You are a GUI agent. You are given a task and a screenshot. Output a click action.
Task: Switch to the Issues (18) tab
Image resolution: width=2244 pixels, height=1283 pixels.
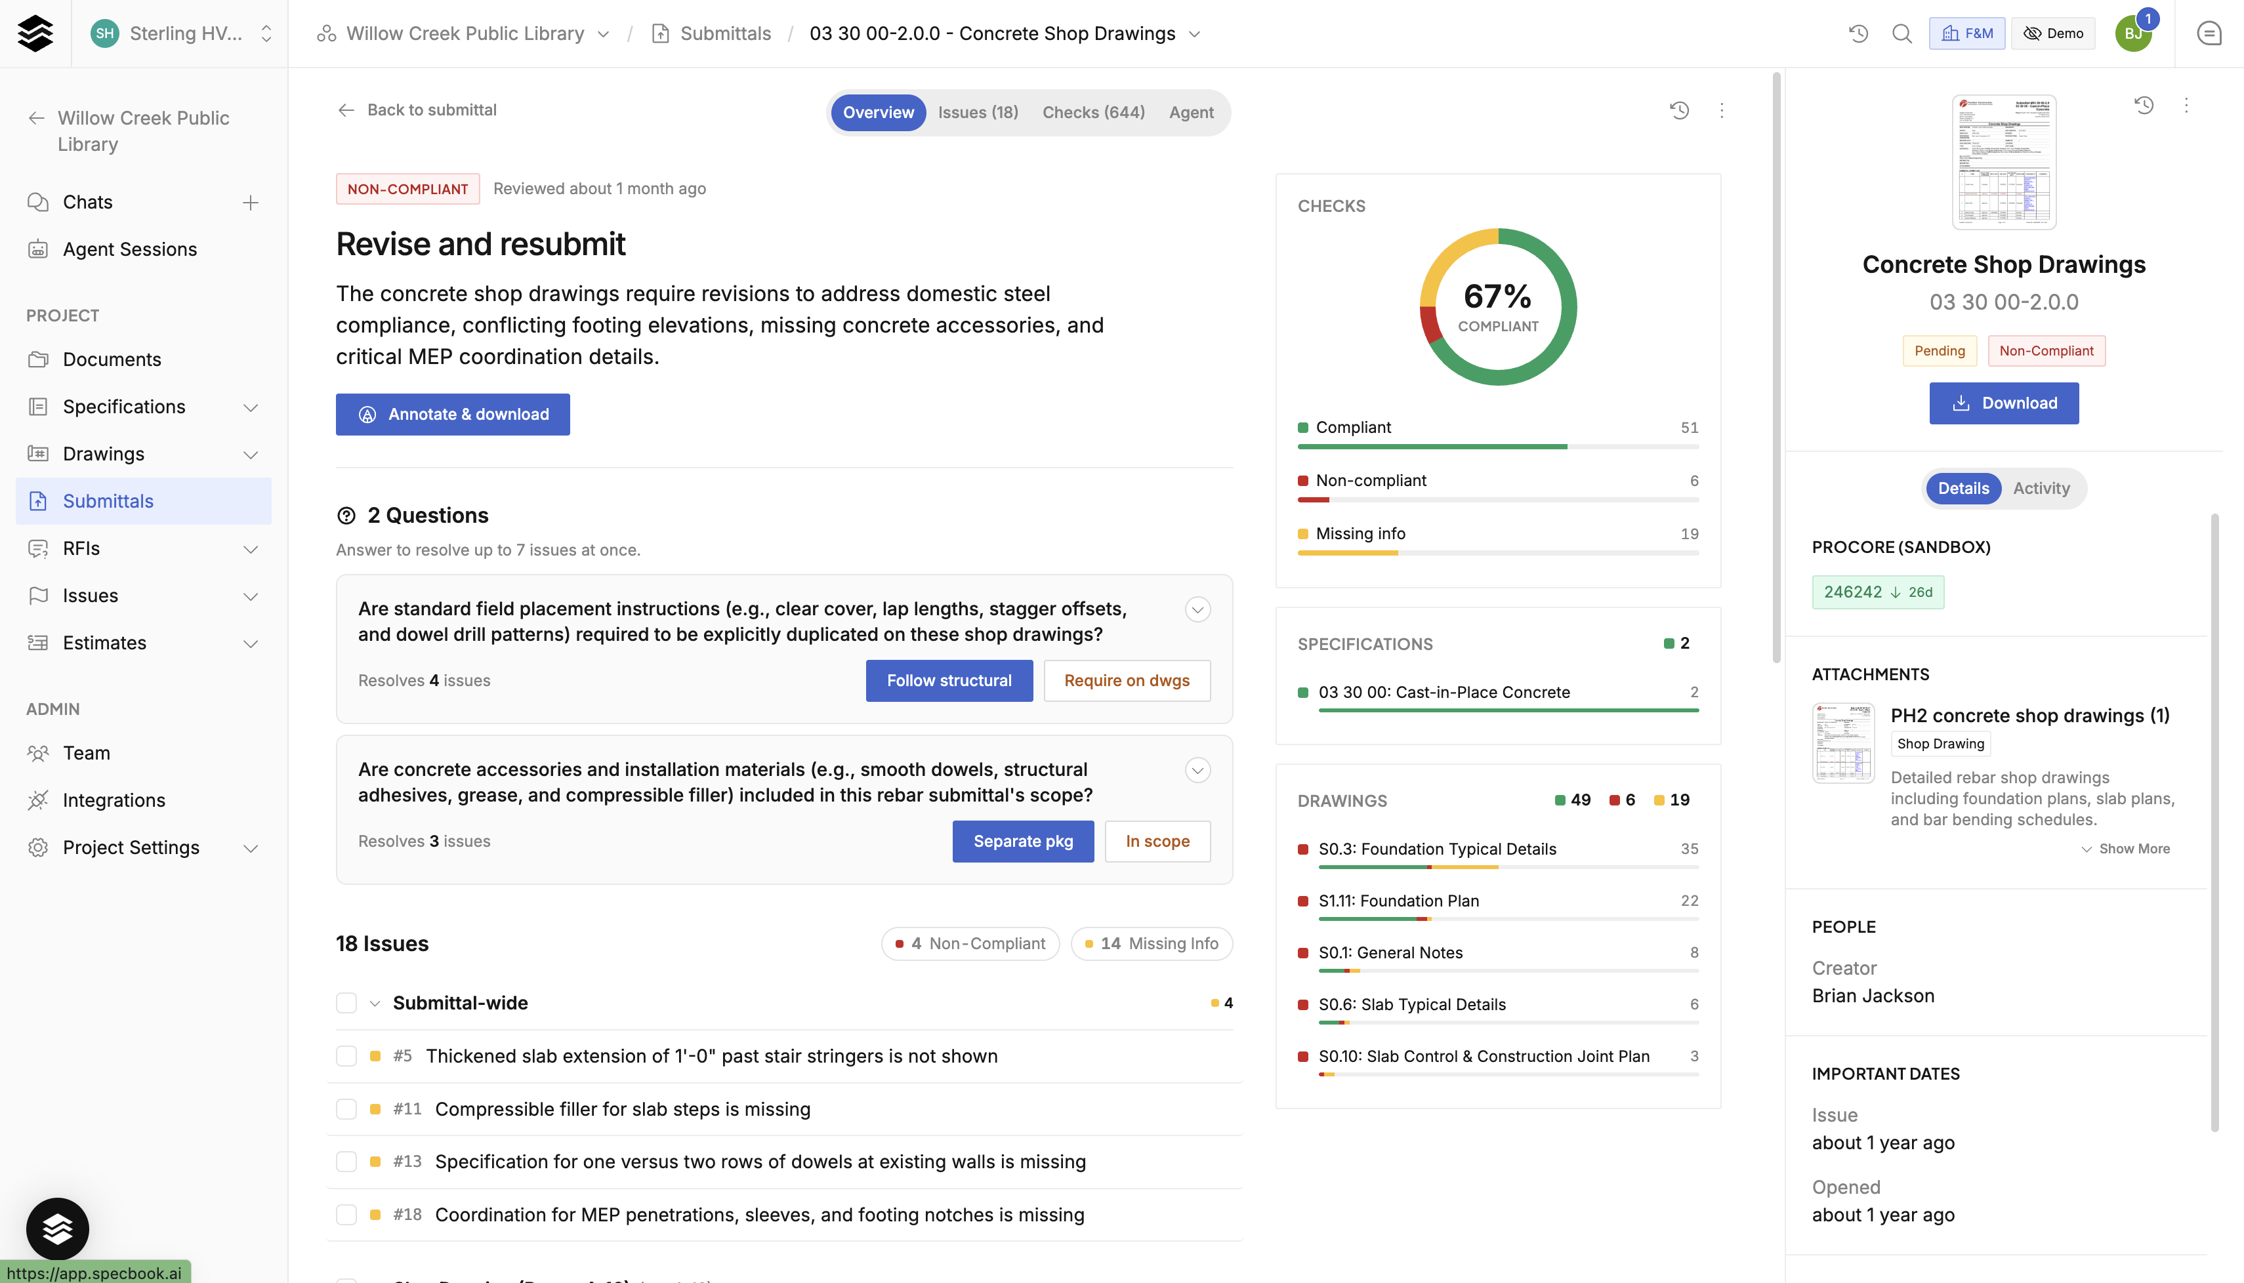(978, 113)
